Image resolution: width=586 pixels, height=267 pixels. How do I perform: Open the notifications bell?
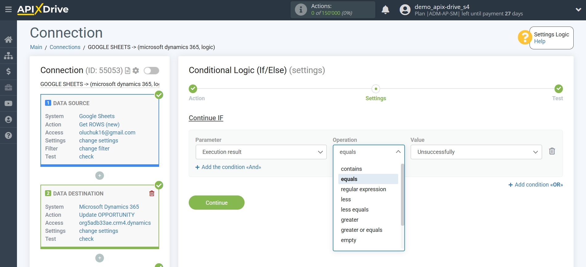click(x=386, y=10)
